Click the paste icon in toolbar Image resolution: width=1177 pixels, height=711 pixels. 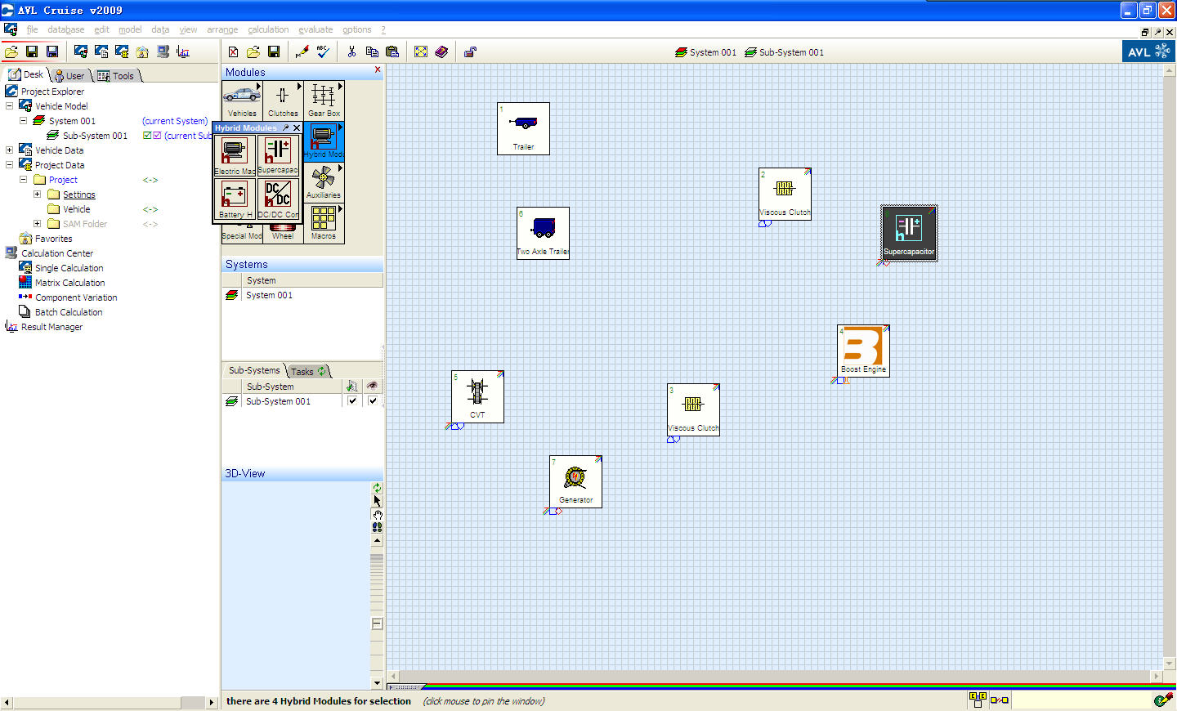[392, 51]
